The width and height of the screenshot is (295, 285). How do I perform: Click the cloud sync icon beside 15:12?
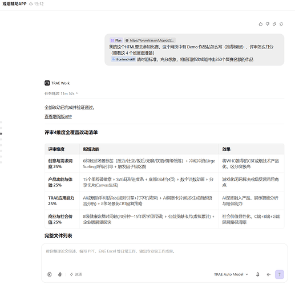[x=31, y=4]
